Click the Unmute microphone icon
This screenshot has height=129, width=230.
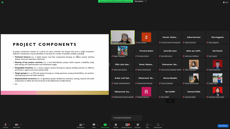[5, 125]
